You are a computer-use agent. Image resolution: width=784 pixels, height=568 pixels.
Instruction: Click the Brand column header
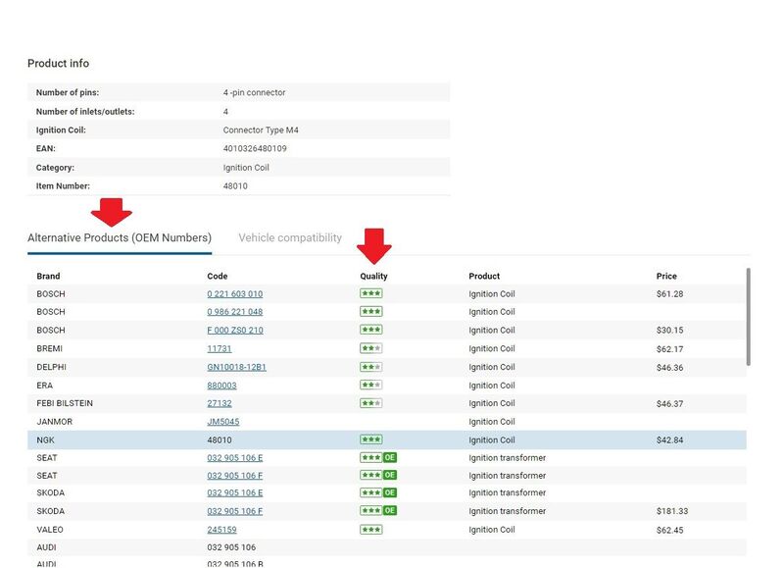(48, 277)
